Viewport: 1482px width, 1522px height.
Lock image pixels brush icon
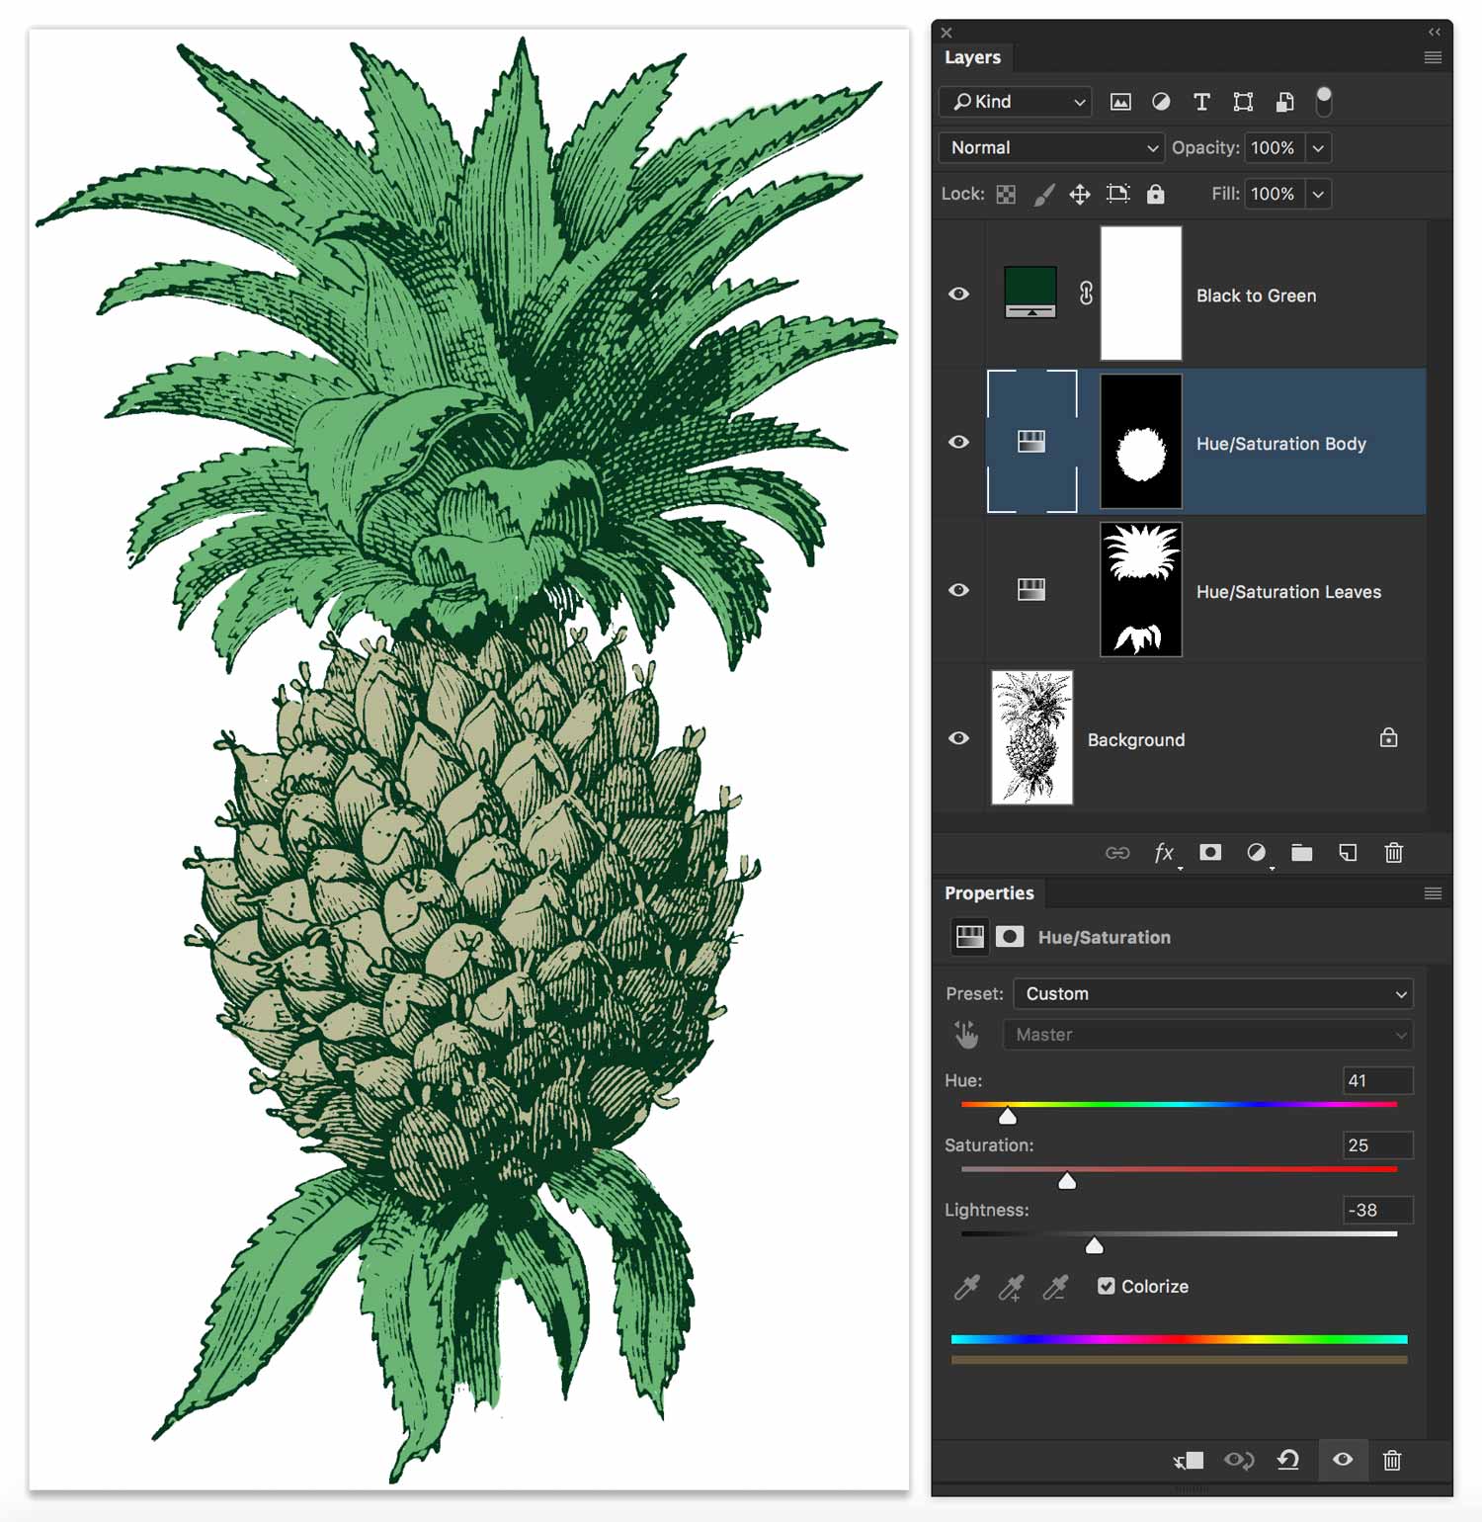tap(1043, 195)
